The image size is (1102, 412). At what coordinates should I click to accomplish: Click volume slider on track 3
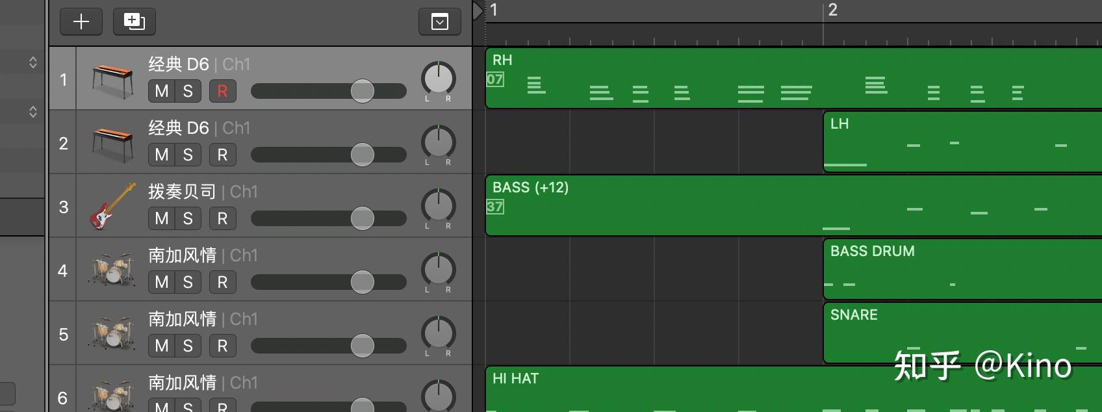tap(329, 218)
